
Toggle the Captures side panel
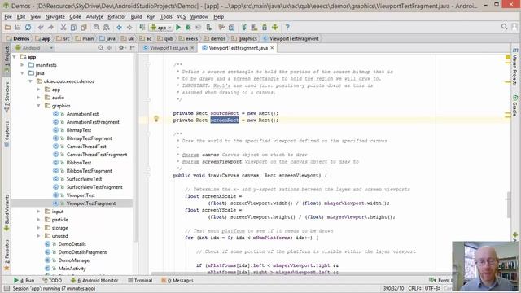7,133
